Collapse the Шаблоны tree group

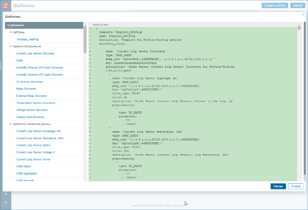[x=10, y=32]
